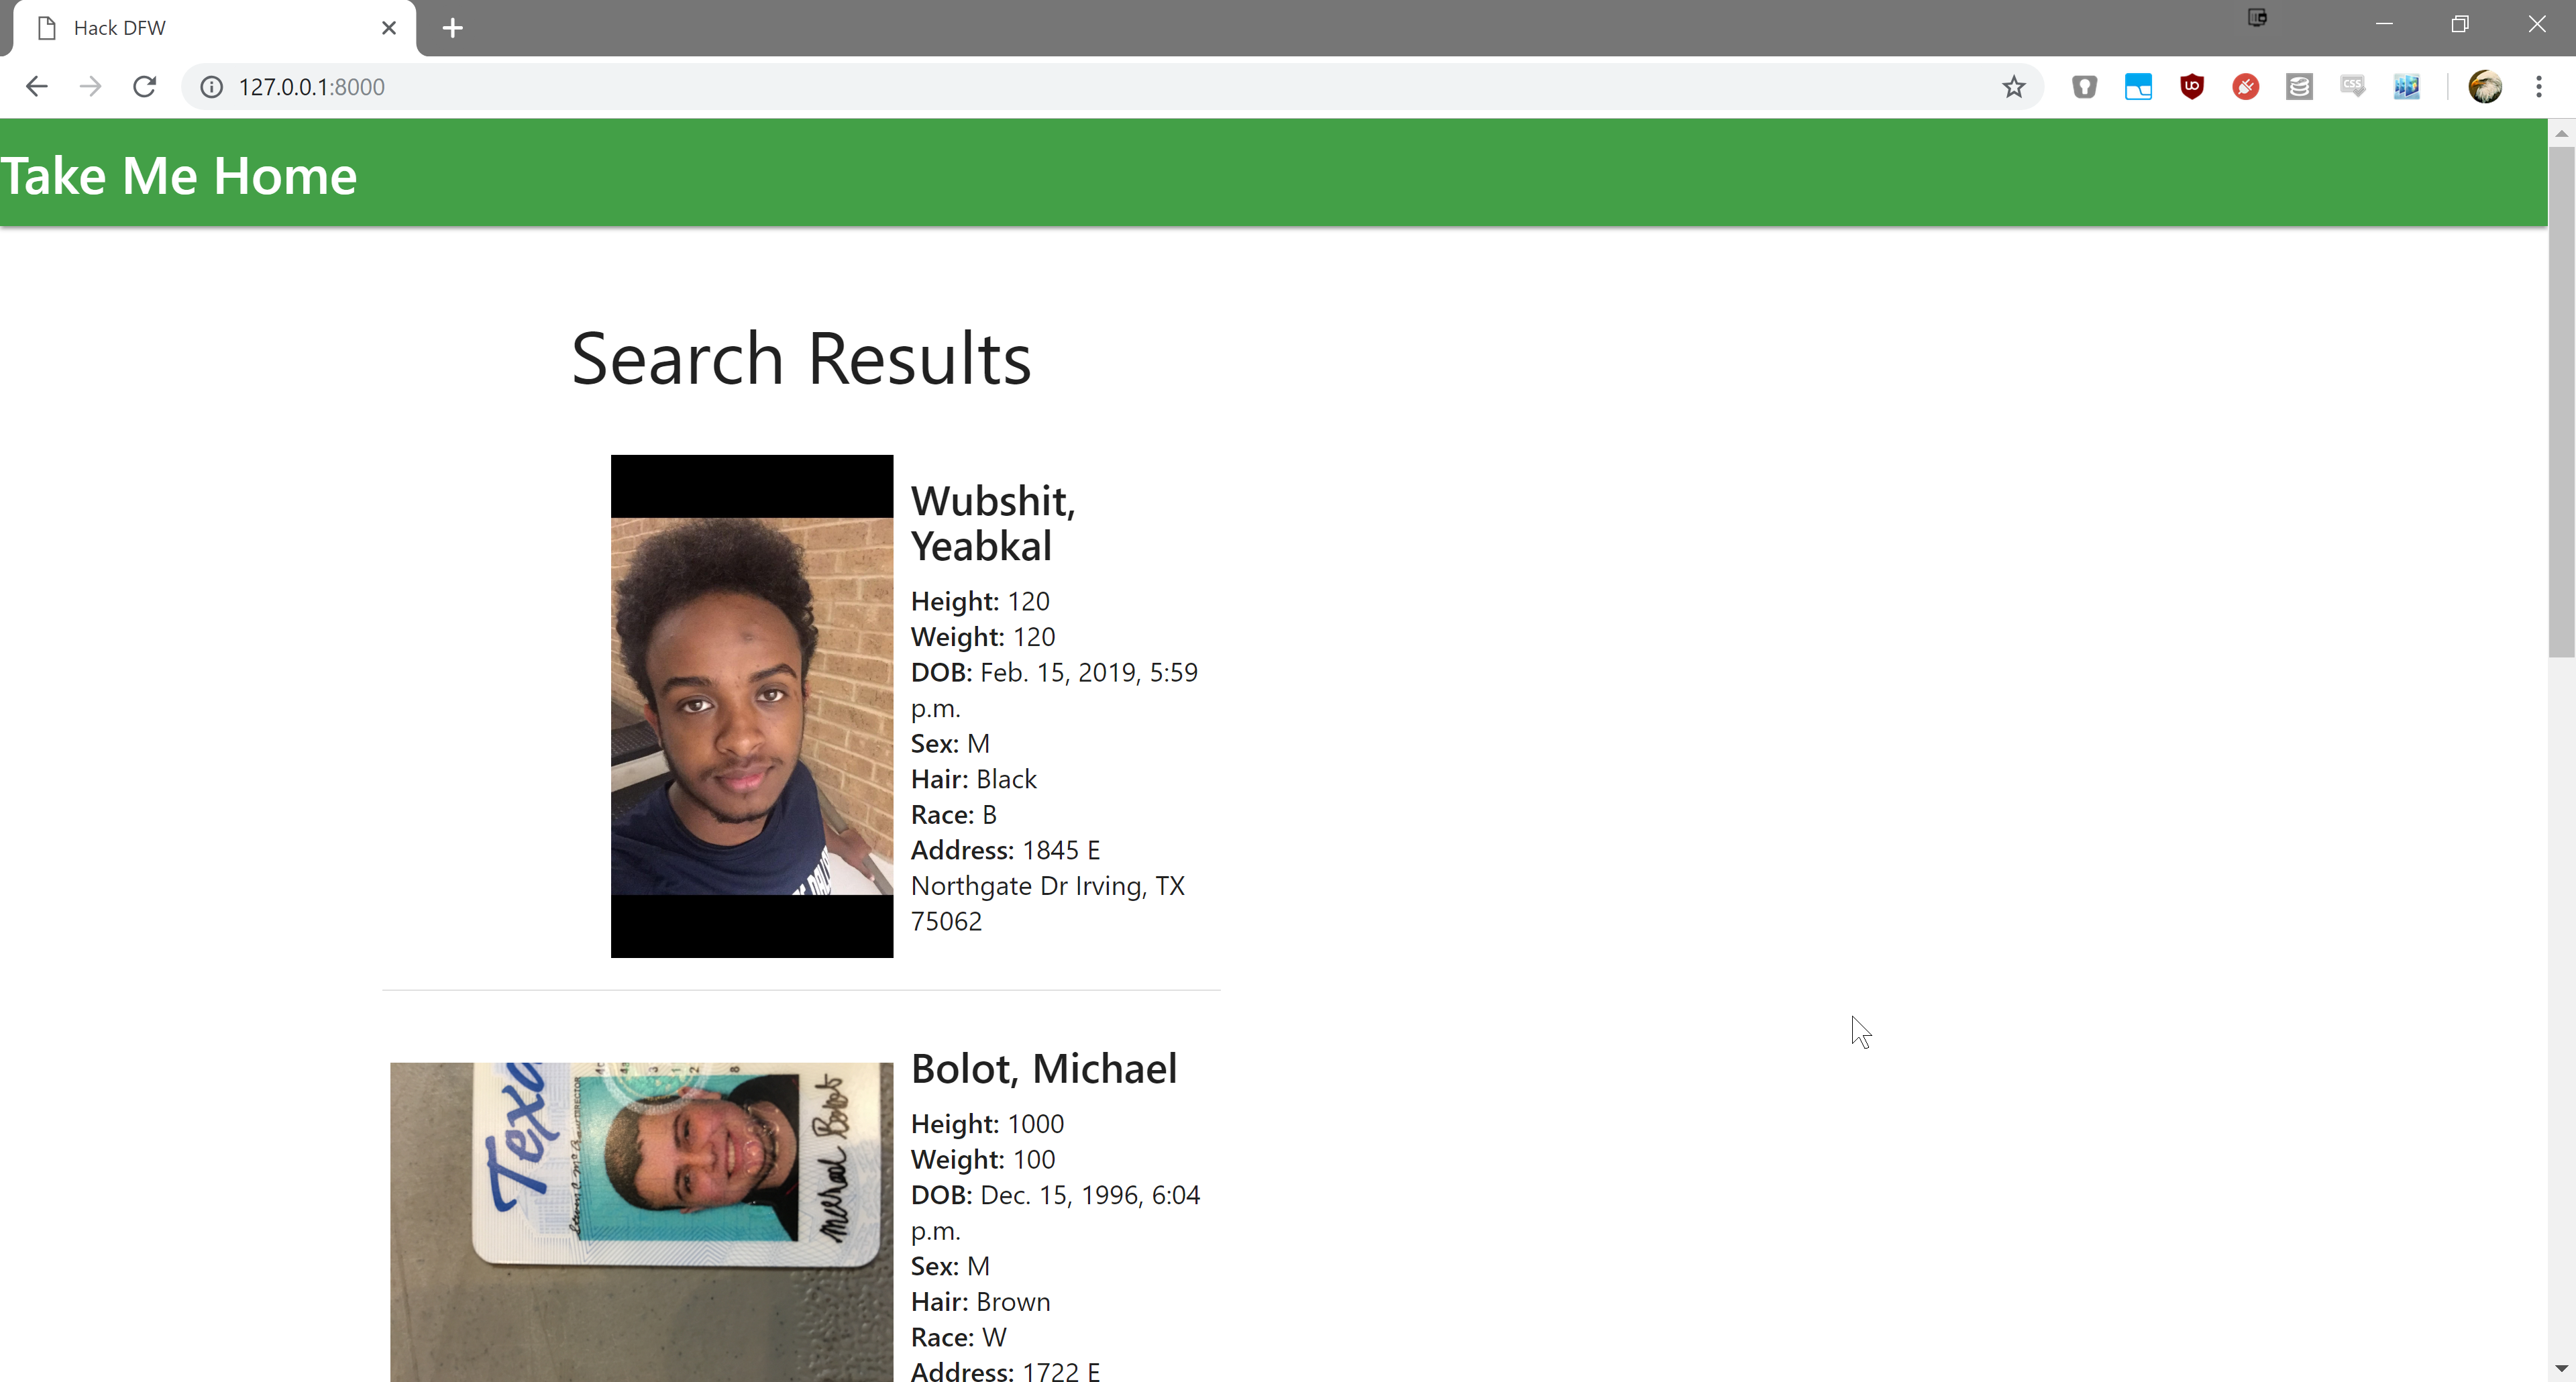Click the gray database stack extension icon
The width and height of the screenshot is (2576, 1382).
tap(2299, 87)
